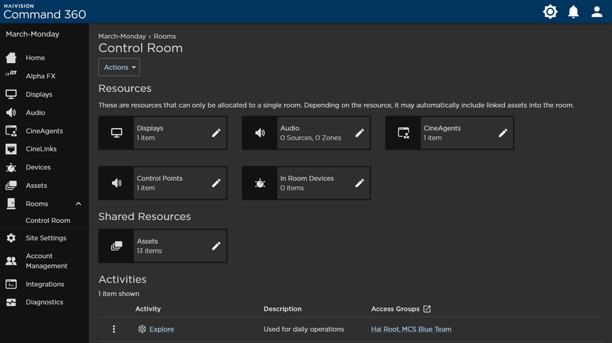Open the Explore activity link

click(161, 329)
